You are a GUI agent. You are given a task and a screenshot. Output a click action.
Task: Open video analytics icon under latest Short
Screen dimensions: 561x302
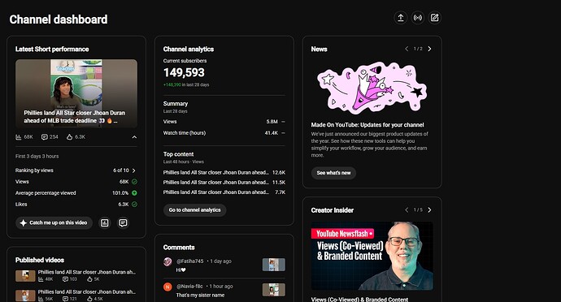(x=104, y=223)
